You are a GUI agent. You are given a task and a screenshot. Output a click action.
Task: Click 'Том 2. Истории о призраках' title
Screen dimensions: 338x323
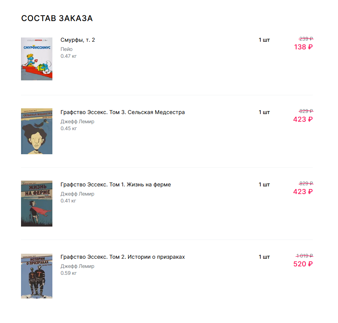pyautogui.click(x=122, y=257)
